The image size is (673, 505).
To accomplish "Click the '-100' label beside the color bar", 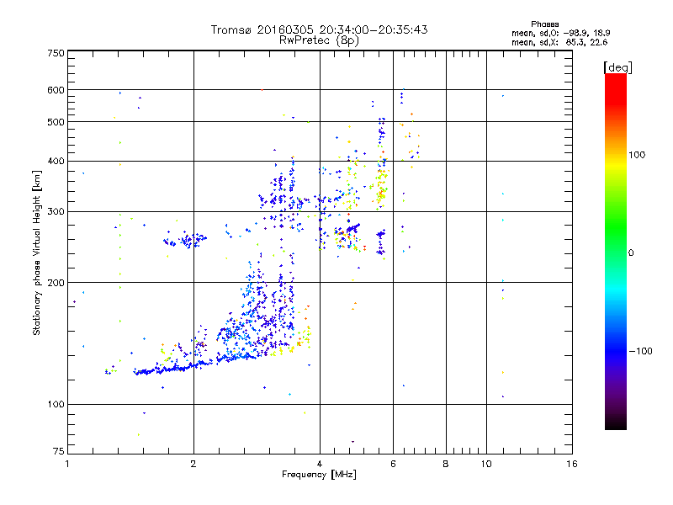I will [x=641, y=351].
